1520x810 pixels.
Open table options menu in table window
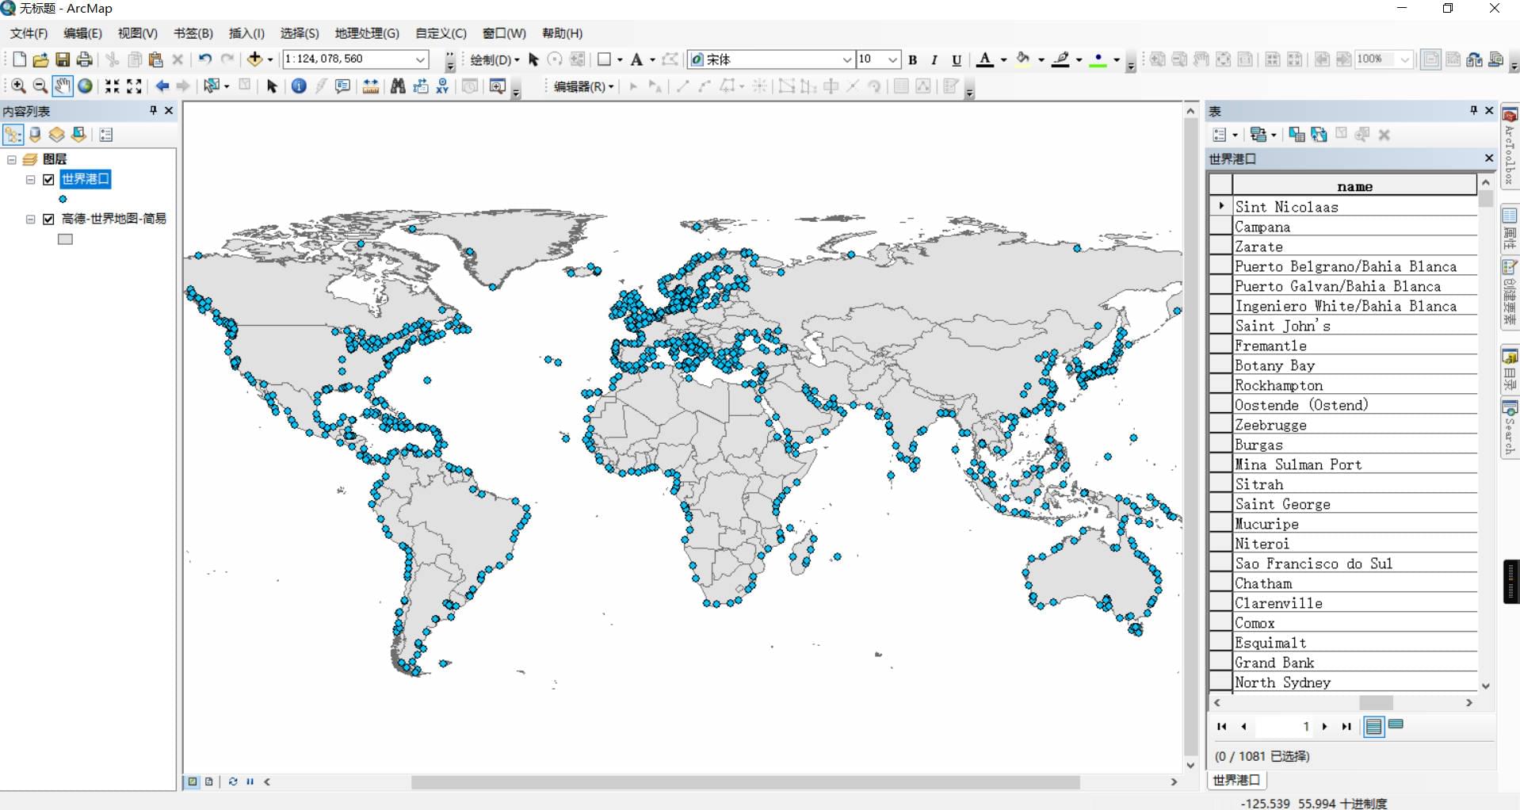point(1224,135)
